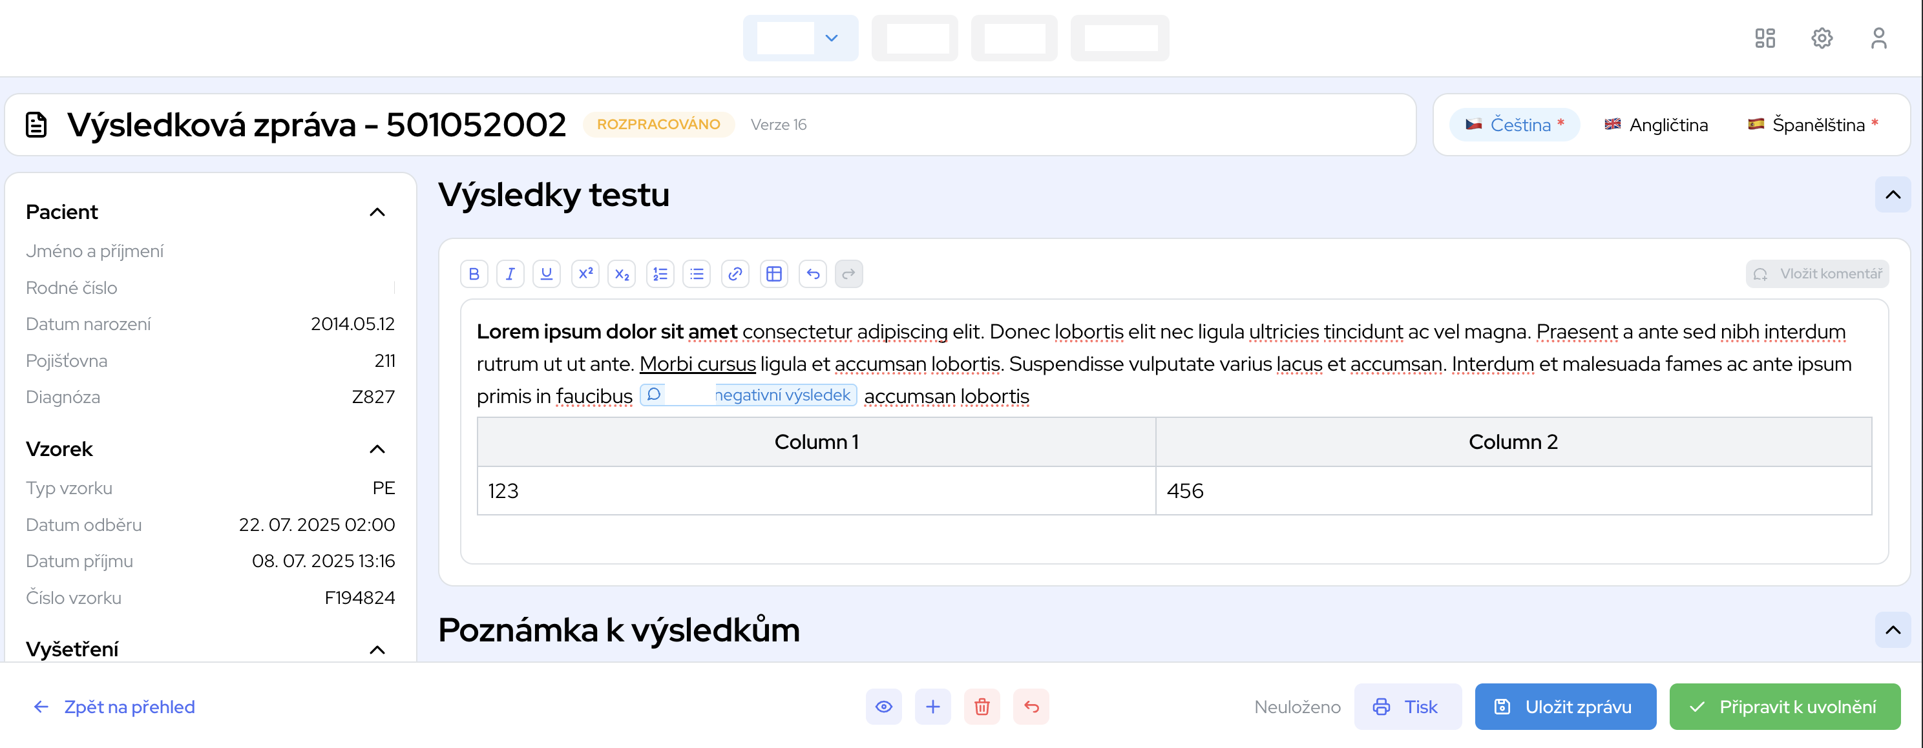Select the Čeština language tab
This screenshot has height=748, width=1923.
tap(1514, 124)
